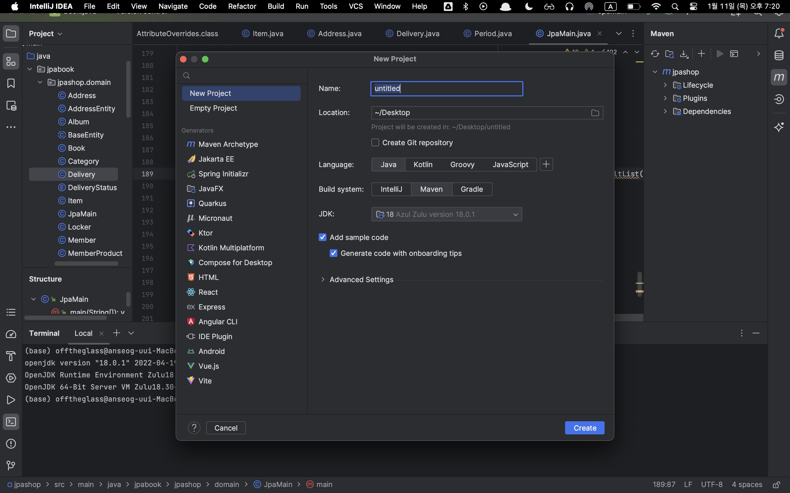Click the folder browse icon in Location field
790x493 pixels.
595,113
